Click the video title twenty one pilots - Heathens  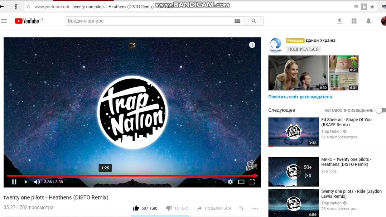pyautogui.click(x=56, y=198)
